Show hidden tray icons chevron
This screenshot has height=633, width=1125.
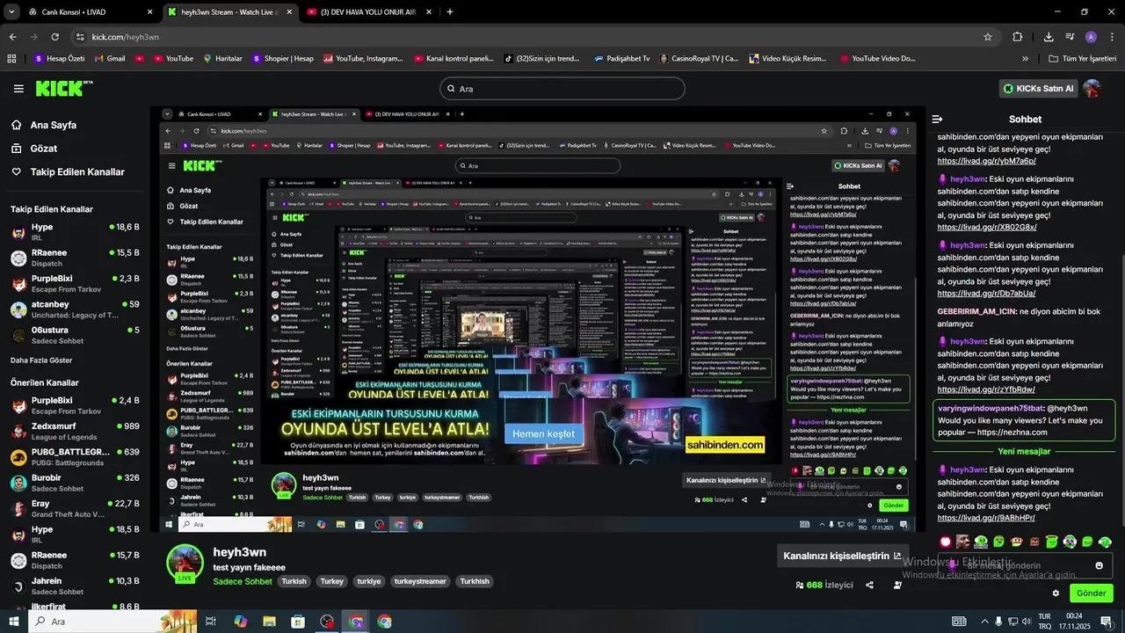click(x=984, y=622)
